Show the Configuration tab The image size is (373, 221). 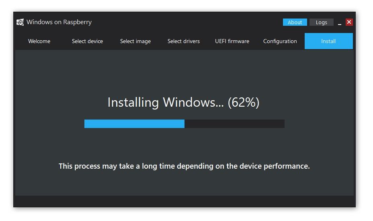[280, 41]
